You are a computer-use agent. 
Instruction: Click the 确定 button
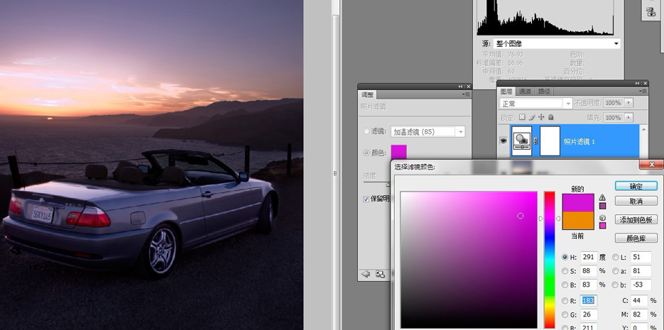tap(636, 186)
